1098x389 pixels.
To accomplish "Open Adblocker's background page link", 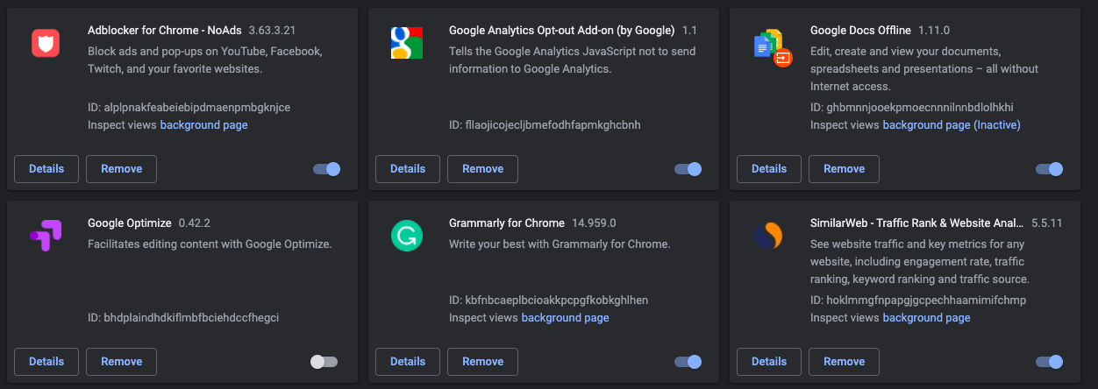I will point(203,125).
